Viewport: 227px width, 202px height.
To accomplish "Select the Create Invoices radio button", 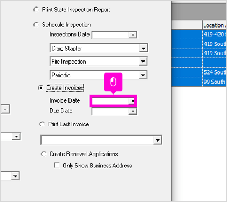I will [40, 87].
